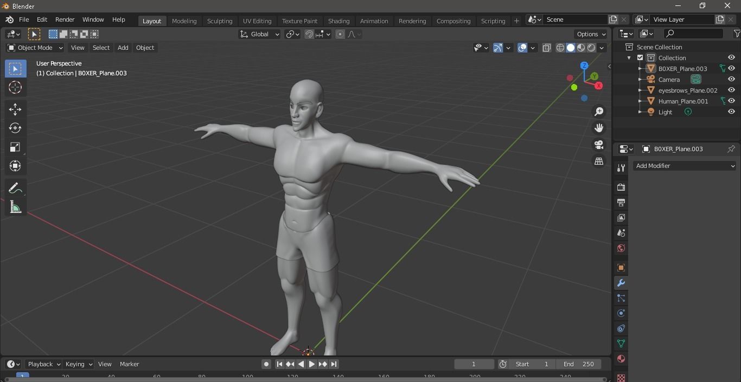Viewport: 741px width, 382px height.
Task: Click the Blender logo menu icon
Action: click(x=9, y=20)
